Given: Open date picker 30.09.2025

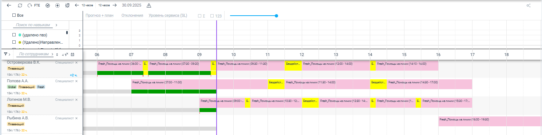Looking at the screenshot, I should click(132, 5).
